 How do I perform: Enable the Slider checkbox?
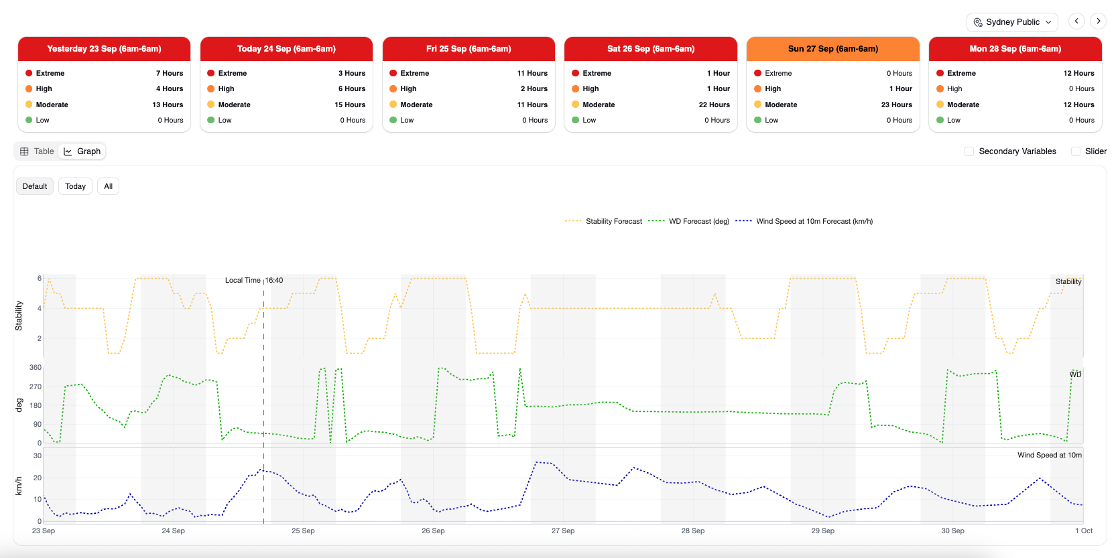[1076, 151]
